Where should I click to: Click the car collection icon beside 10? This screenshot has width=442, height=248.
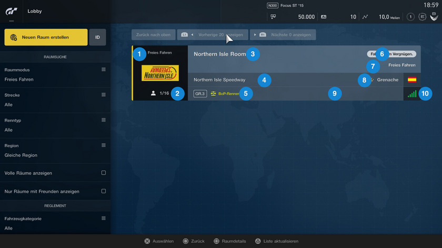coord(324,17)
